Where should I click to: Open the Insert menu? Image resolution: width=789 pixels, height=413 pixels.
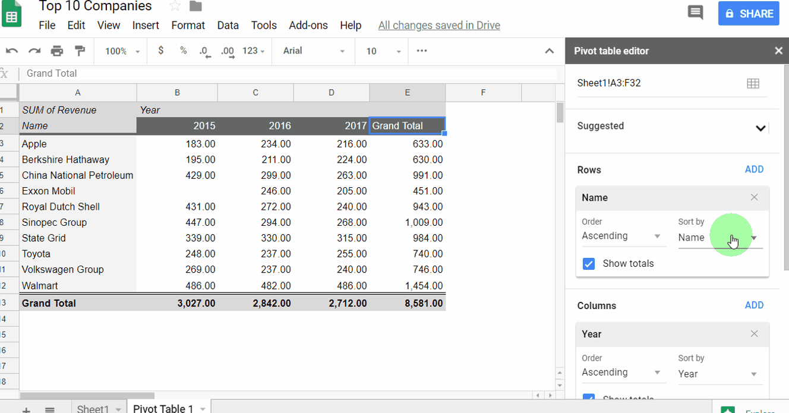pos(146,26)
